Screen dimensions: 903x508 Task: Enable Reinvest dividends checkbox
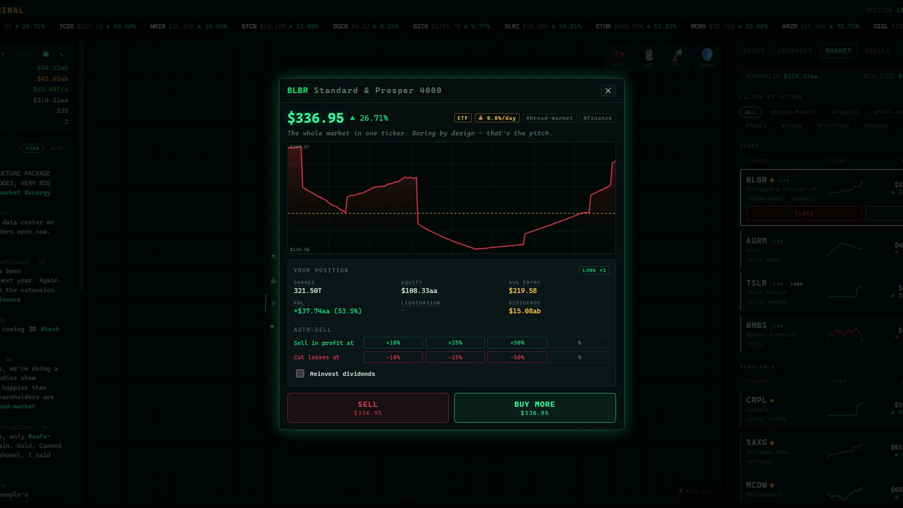click(300, 373)
